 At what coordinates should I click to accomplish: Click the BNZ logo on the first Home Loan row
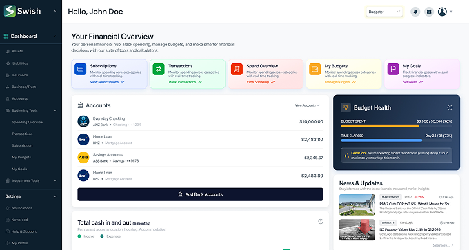[x=83, y=140]
